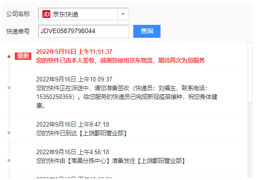Focus the tracking number input JDVE05879798044
Screen dimensions: 256x180
83,31
